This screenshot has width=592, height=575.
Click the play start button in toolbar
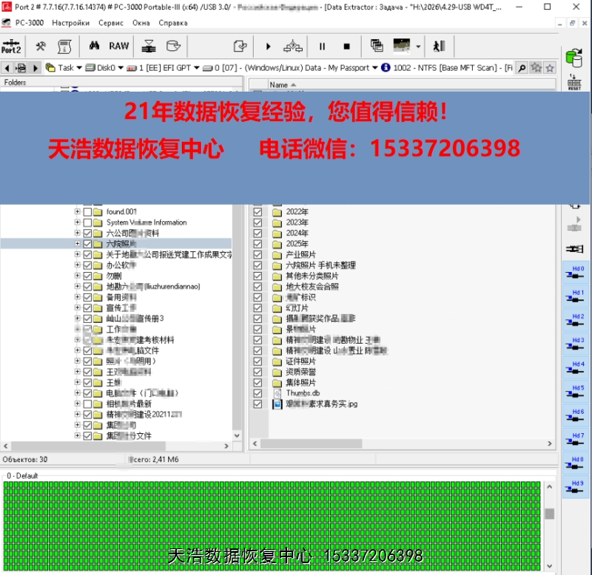click(x=268, y=47)
